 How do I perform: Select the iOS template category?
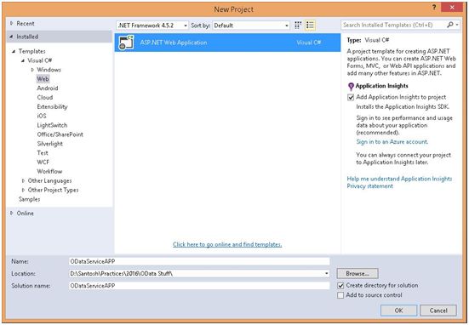pos(42,116)
